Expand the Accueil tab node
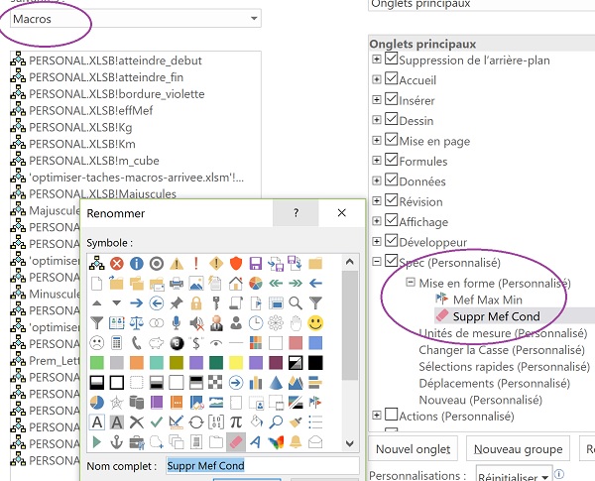Image resolution: width=595 pixels, height=481 pixels. tap(377, 79)
